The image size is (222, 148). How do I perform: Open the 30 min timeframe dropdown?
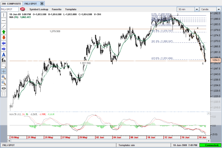point(188,9)
